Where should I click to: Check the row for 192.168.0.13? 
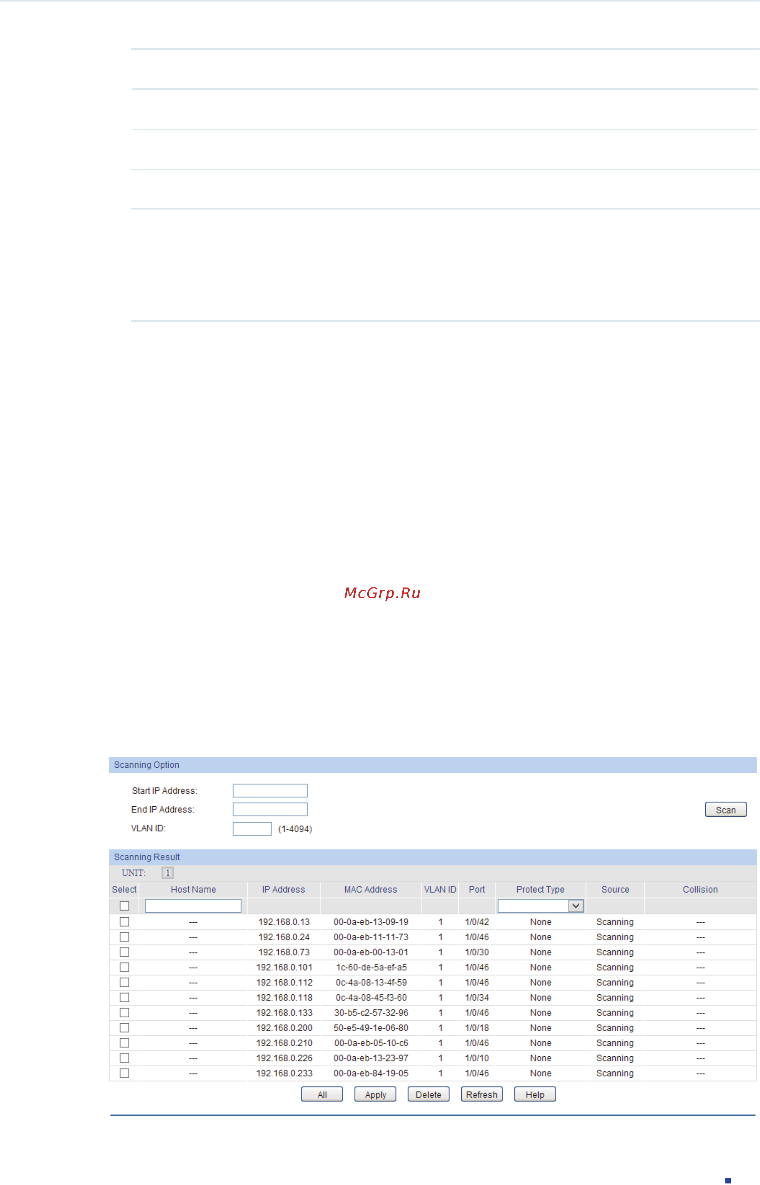(124, 922)
